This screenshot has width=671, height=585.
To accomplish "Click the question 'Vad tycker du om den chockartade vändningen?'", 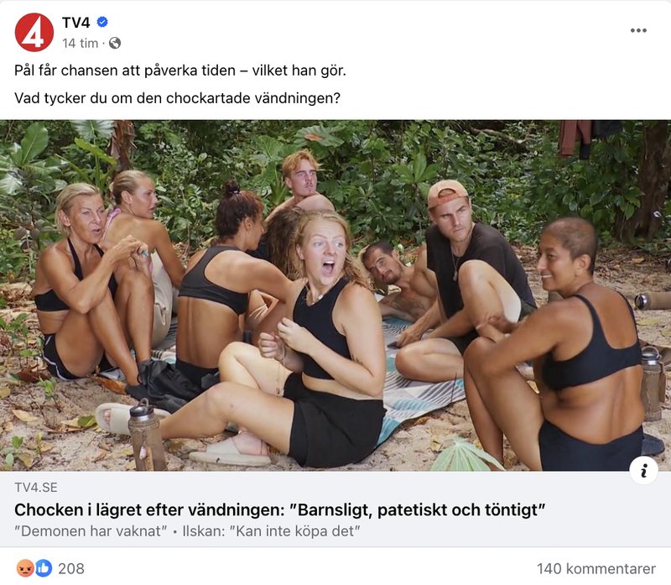I will point(177,98).
